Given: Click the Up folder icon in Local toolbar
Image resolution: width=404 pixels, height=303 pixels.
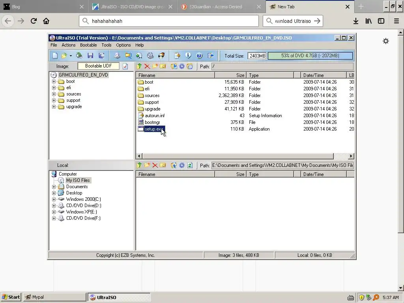Looking at the screenshot, I should [139, 165].
